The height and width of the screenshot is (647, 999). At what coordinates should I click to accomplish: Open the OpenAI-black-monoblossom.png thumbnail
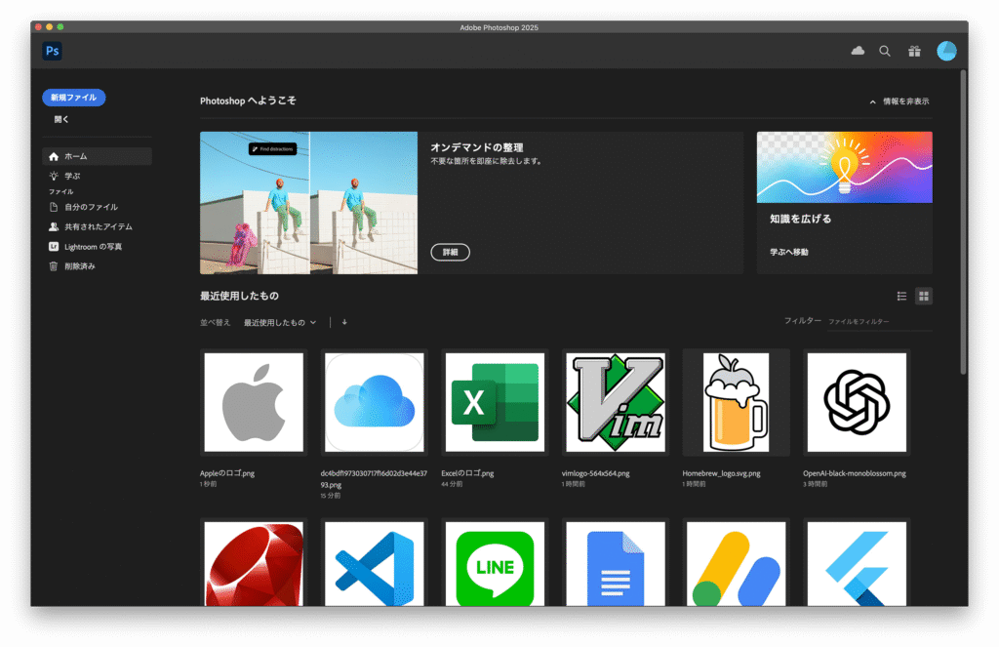coord(857,402)
